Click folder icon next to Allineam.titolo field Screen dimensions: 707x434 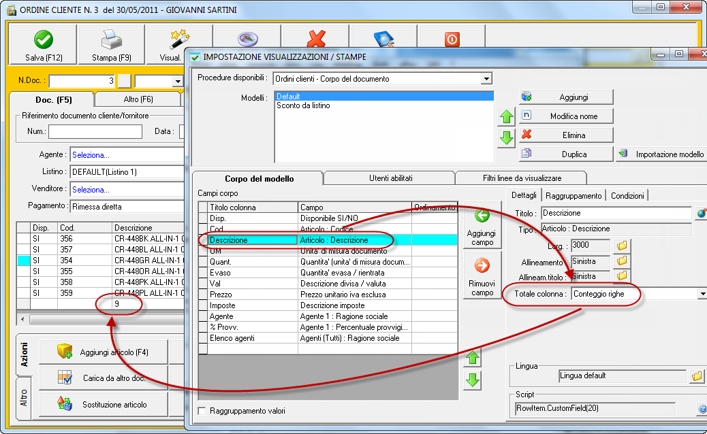(623, 276)
